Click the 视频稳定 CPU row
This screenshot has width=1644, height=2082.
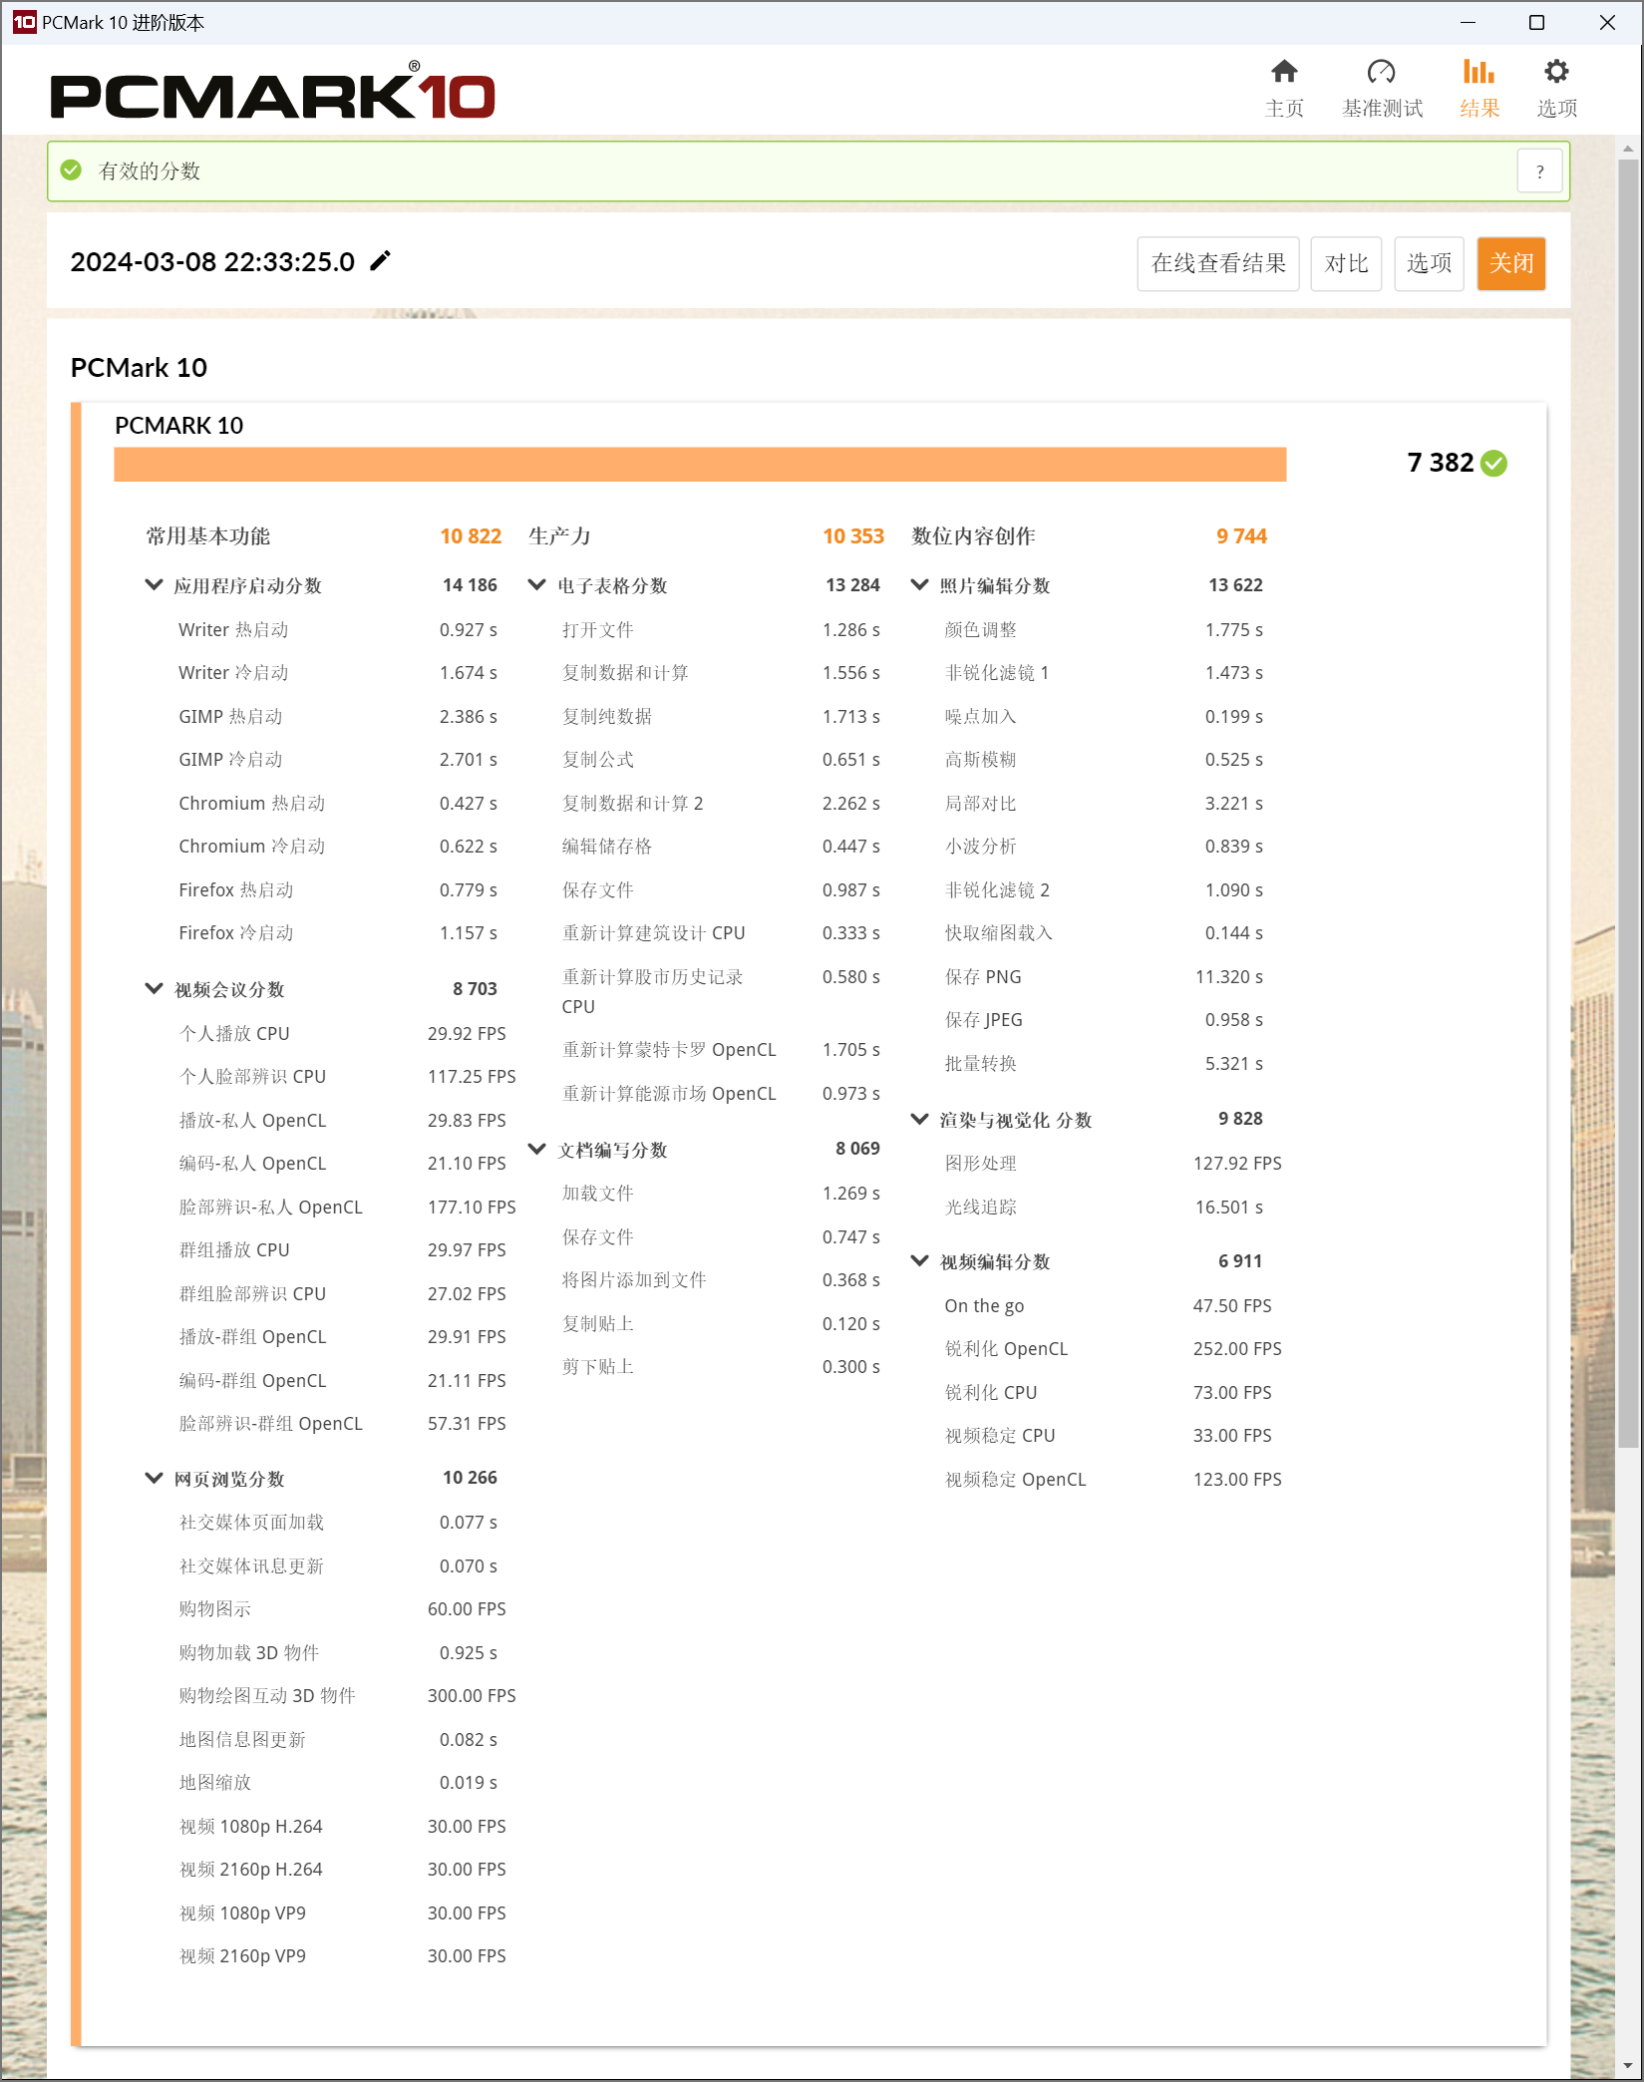click(1109, 1436)
